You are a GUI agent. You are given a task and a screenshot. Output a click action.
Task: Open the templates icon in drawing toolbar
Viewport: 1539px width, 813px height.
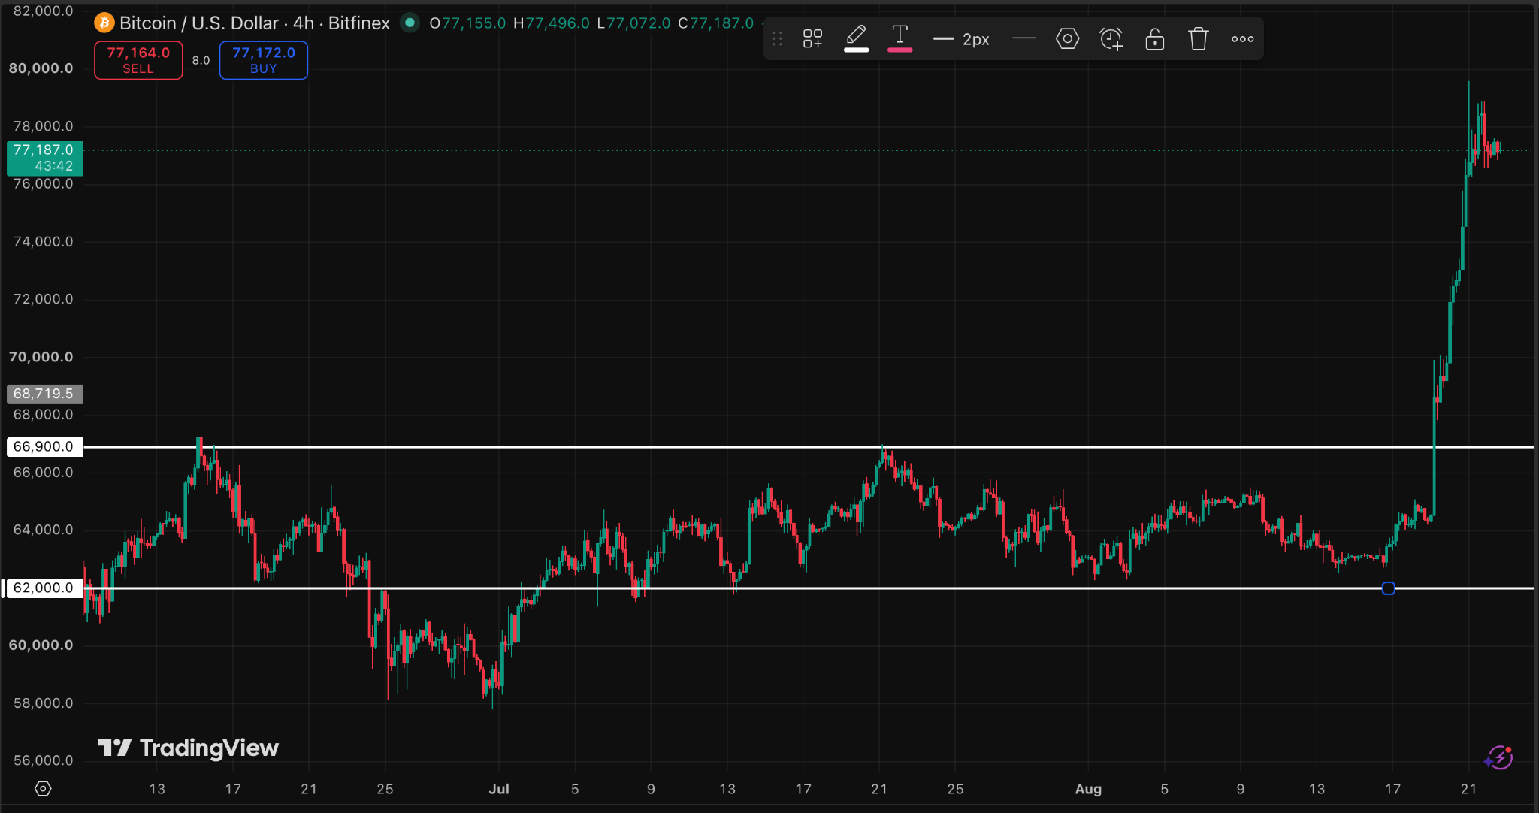tap(812, 38)
